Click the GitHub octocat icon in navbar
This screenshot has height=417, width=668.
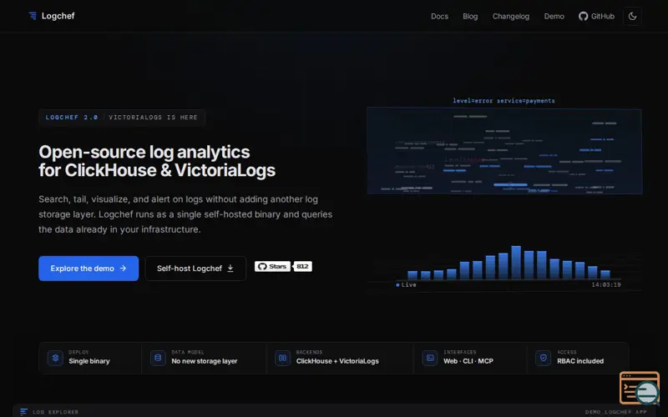tap(583, 16)
